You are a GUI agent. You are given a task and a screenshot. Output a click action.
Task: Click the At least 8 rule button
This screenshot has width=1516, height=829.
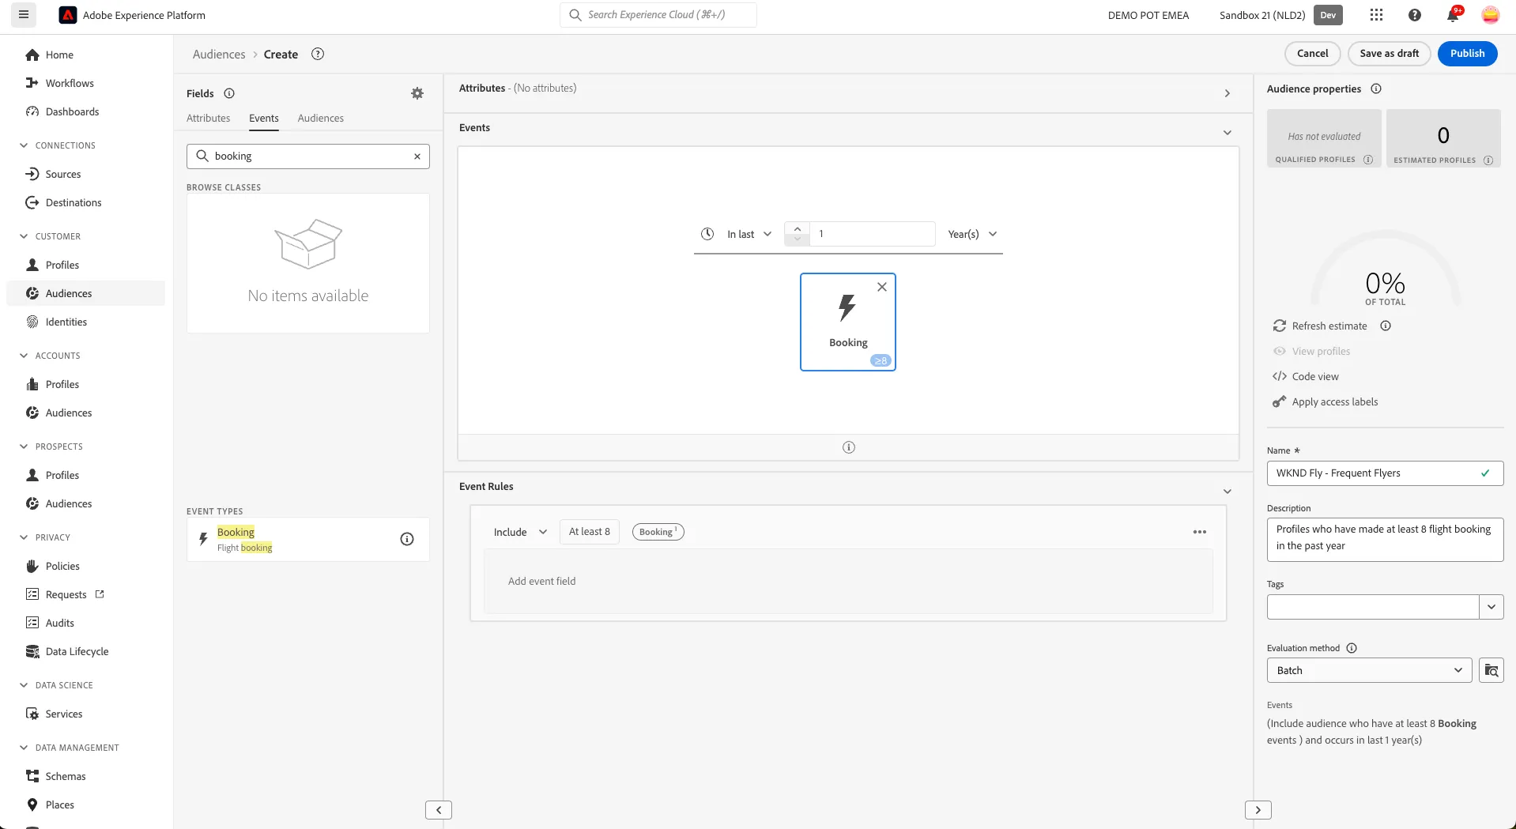pyautogui.click(x=590, y=532)
